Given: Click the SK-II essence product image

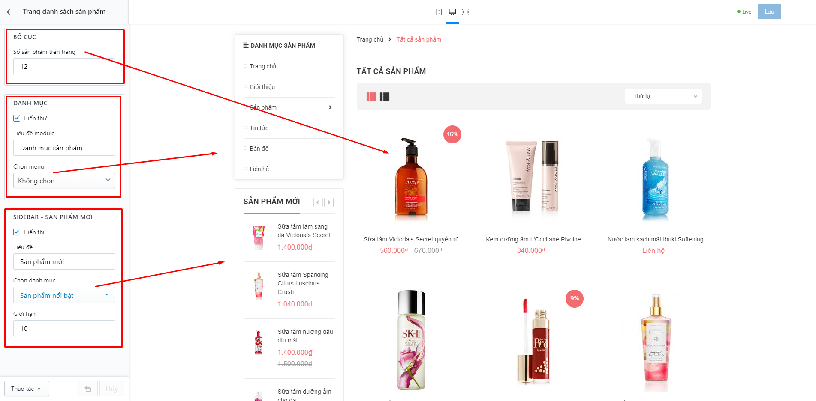Looking at the screenshot, I should 411,340.
